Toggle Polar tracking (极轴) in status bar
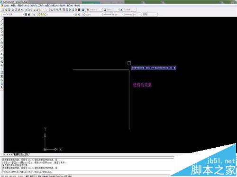 point(39,176)
